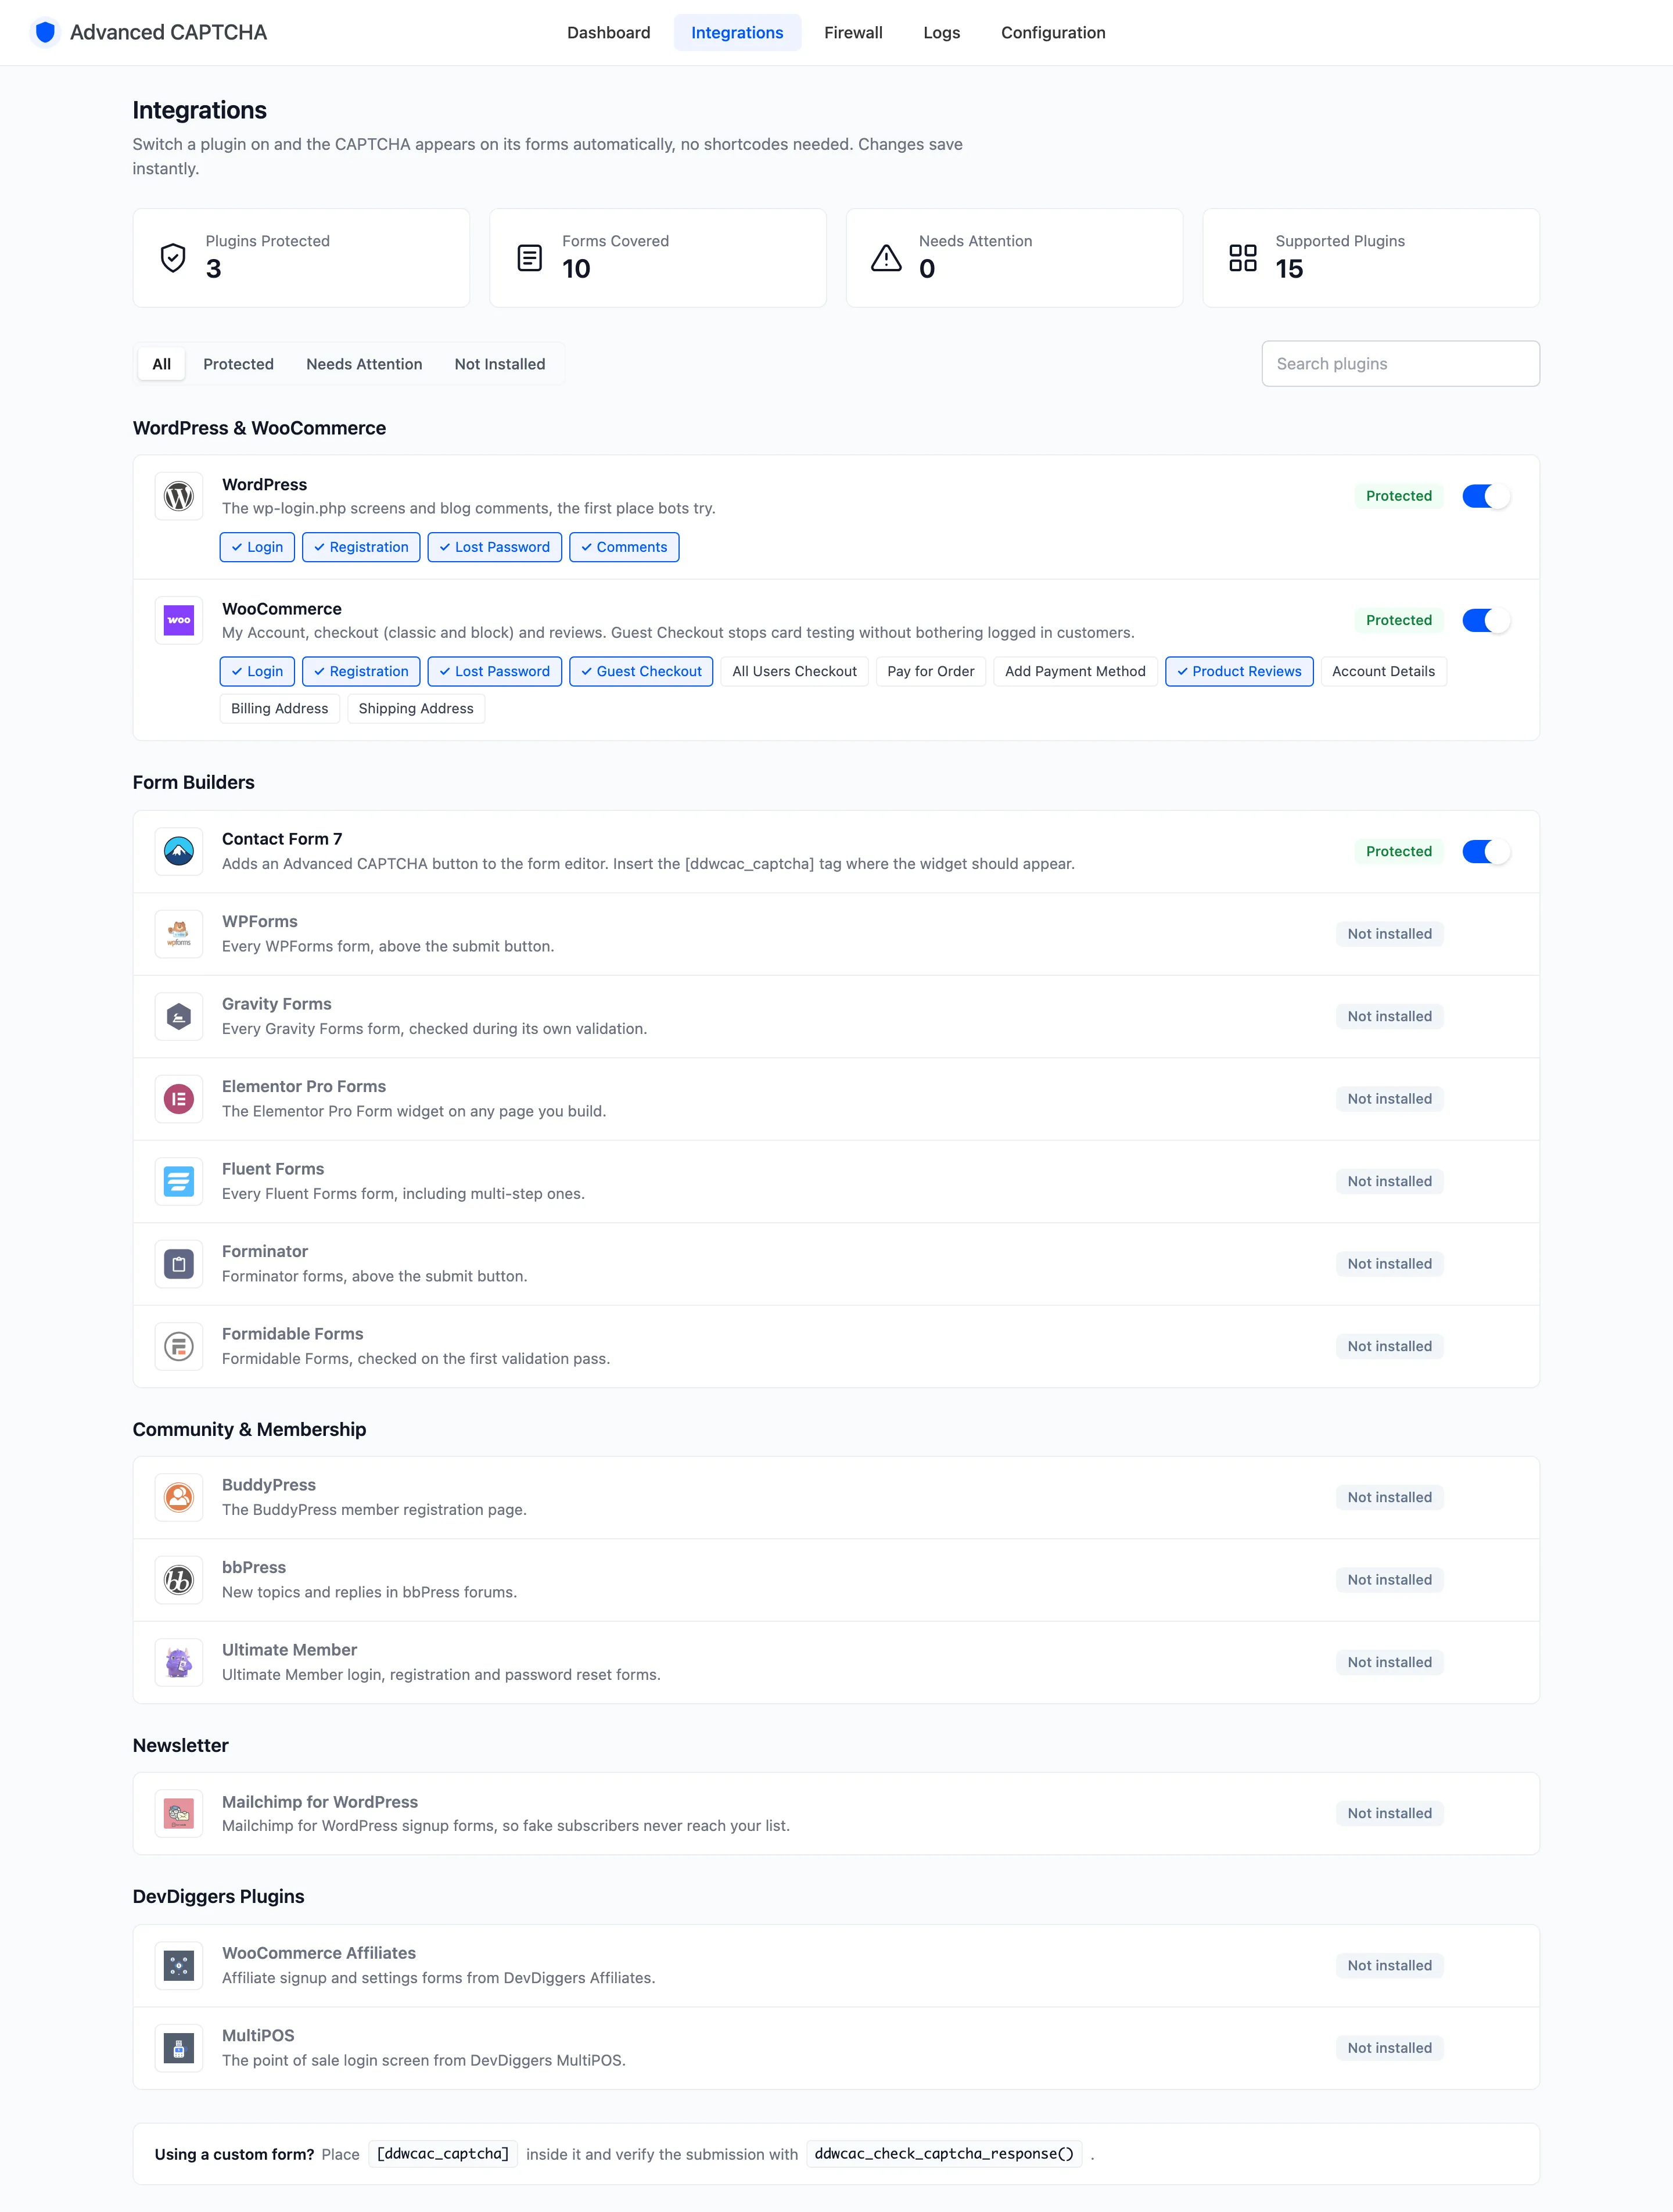Open the Dashboard nav tab
The width and height of the screenshot is (1673, 2212).
point(608,32)
